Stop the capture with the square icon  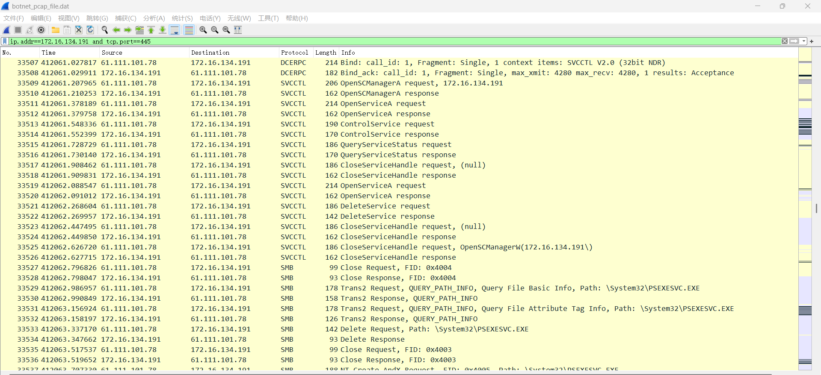pos(18,30)
